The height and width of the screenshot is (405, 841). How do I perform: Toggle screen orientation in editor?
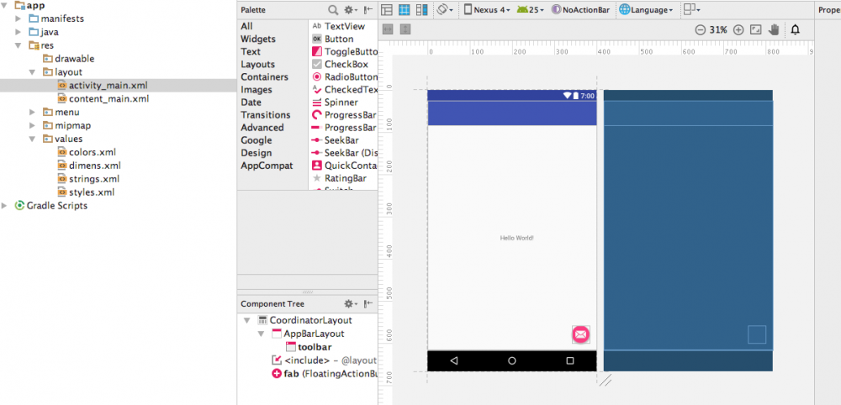445,10
